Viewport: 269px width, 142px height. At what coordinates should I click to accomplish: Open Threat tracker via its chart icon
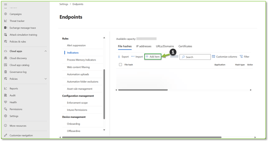[x=5, y=21]
